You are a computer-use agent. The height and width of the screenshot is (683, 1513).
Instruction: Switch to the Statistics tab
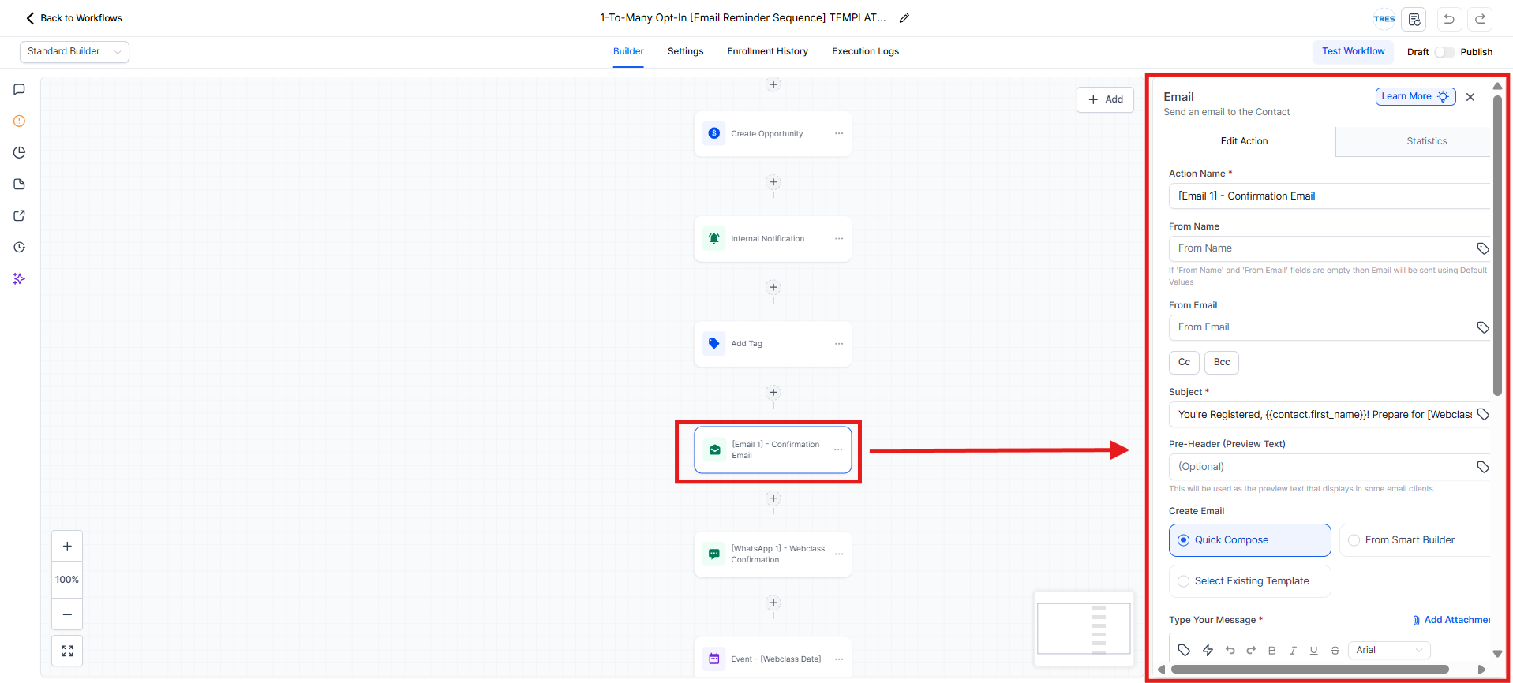(1413, 141)
